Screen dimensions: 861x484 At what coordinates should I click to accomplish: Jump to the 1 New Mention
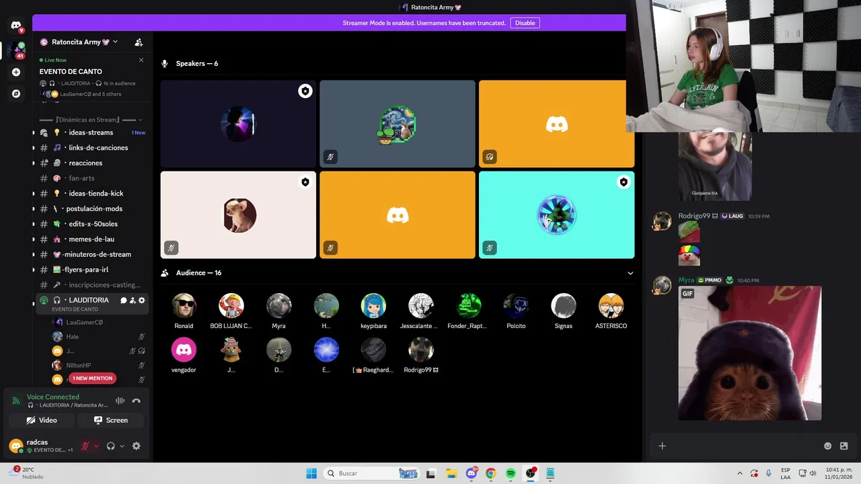(92, 378)
